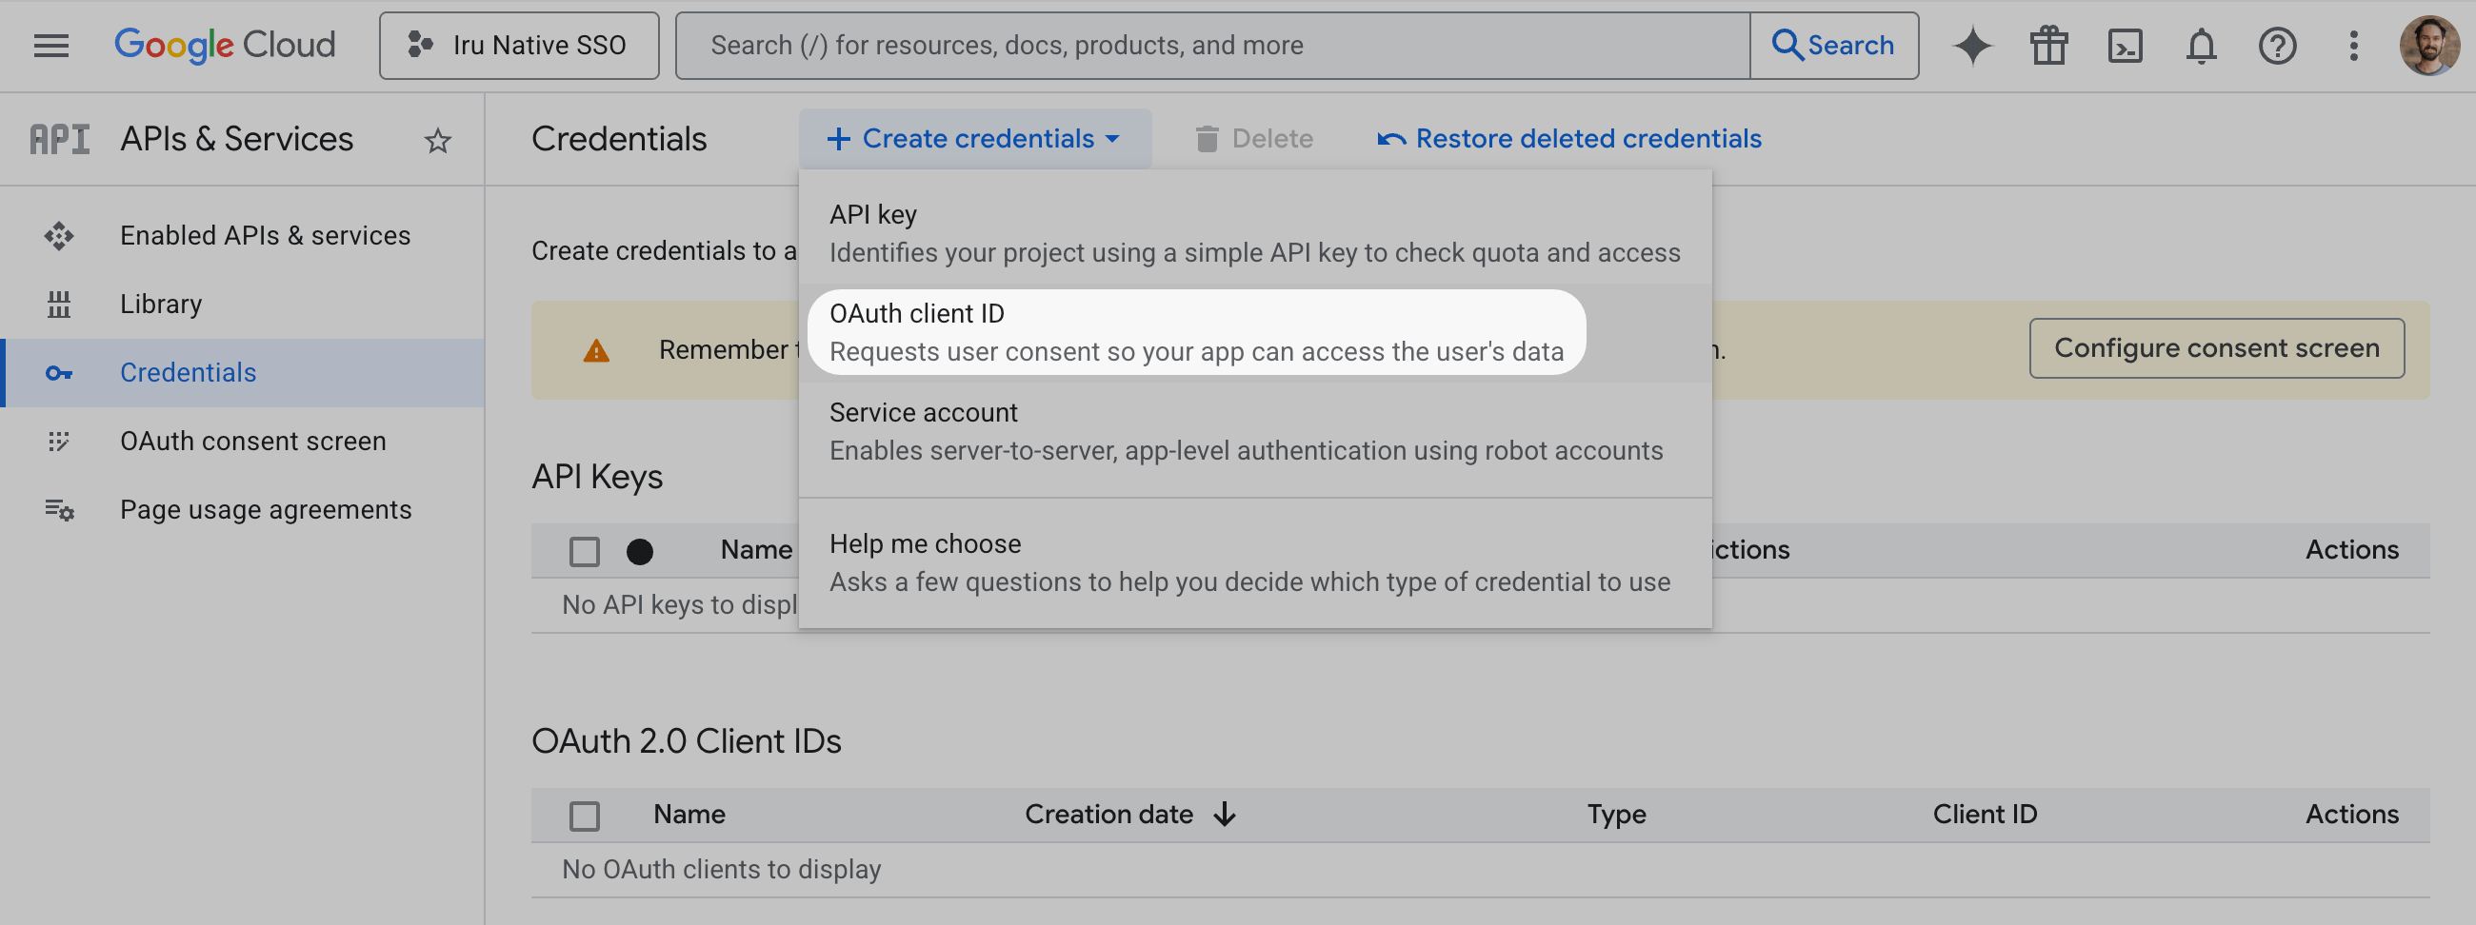Open the Iru Native SSO project picker

[x=519, y=45]
